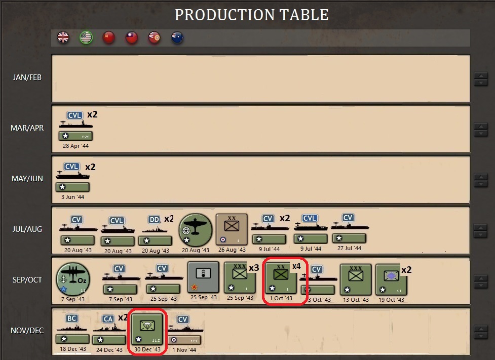Select XXX corps x3 due 25 Sep '43
This screenshot has width=495, height=360.
pos(240,278)
